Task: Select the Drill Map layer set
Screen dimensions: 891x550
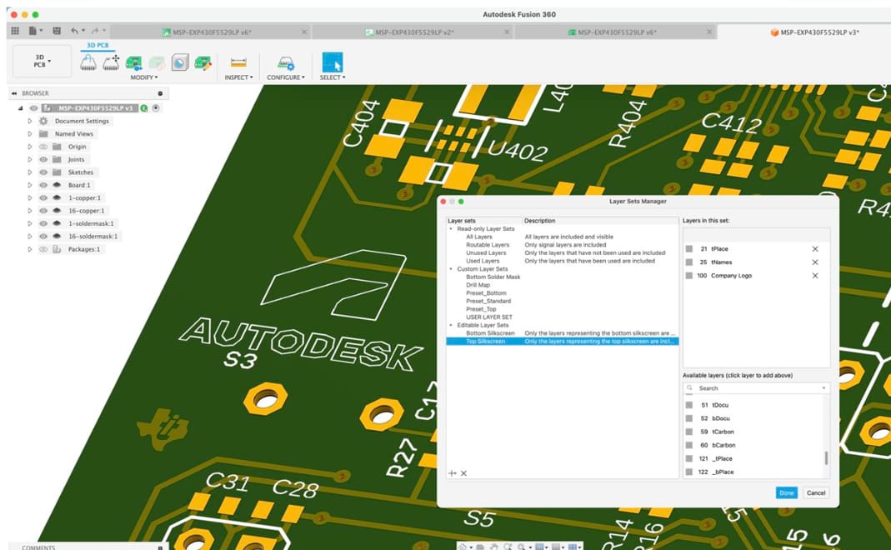Action: (478, 285)
